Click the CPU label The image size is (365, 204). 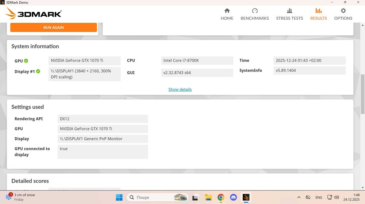click(x=131, y=60)
